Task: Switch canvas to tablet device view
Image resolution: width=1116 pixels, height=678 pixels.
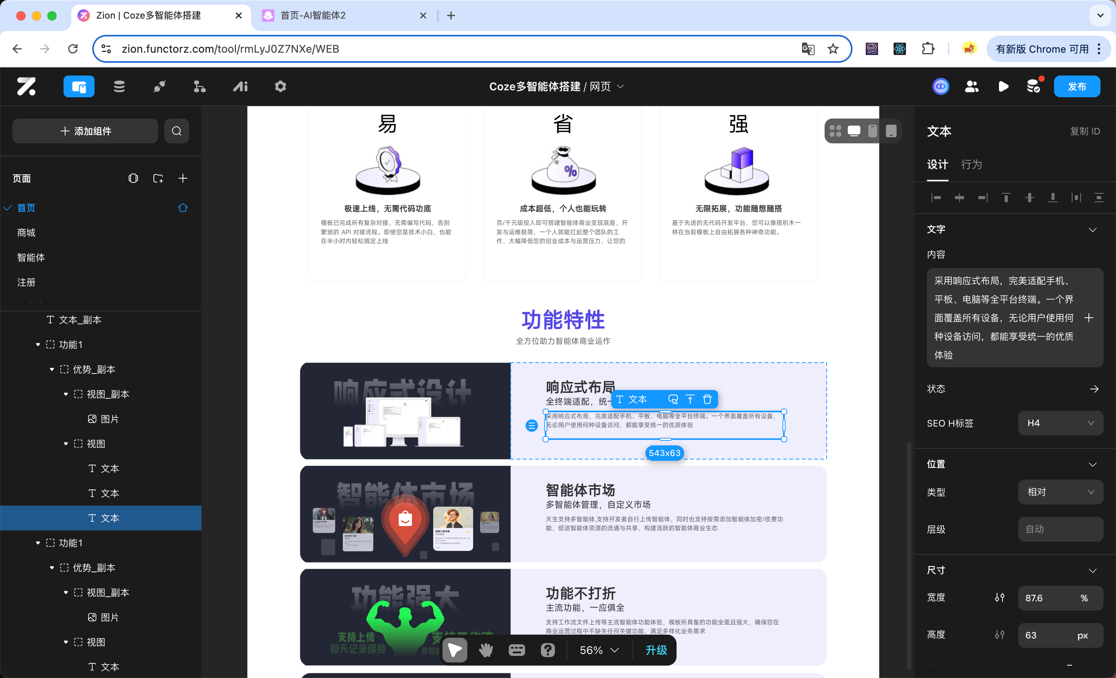Action: point(891,131)
